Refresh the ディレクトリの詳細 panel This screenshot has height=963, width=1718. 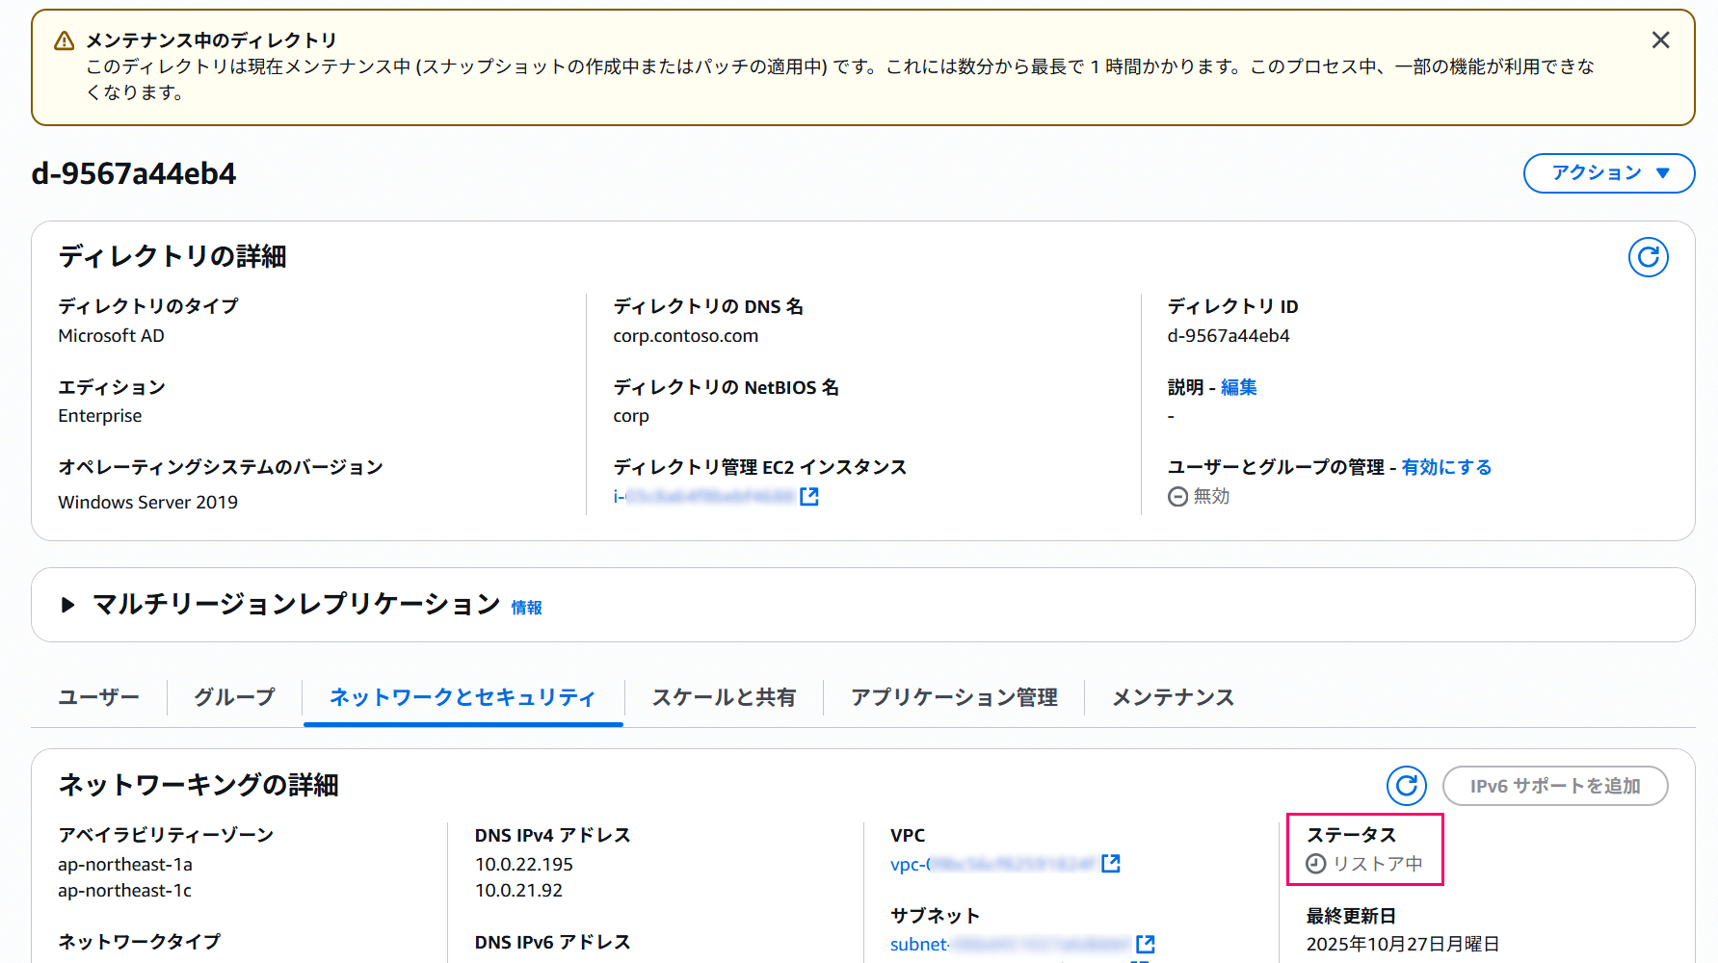[x=1648, y=257]
